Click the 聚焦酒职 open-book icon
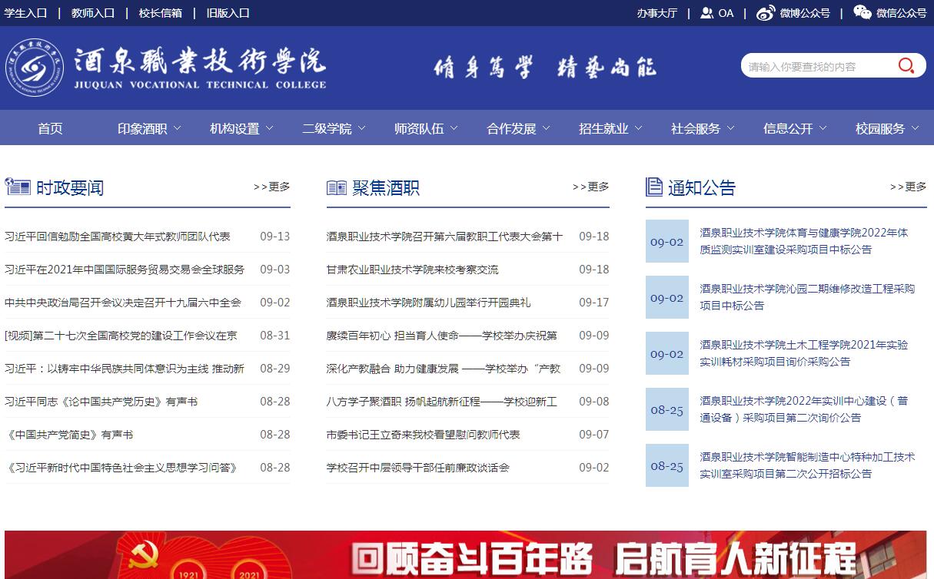The height and width of the screenshot is (579, 934). coord(337,187)
